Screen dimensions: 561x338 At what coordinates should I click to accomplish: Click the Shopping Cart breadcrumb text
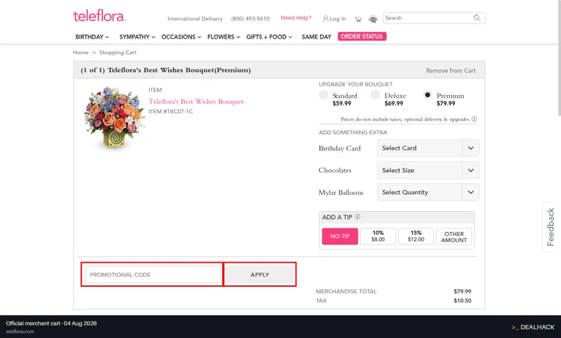coord(118,53)
